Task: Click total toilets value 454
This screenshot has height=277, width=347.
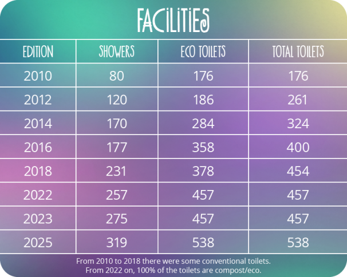Action: point(298,171)
